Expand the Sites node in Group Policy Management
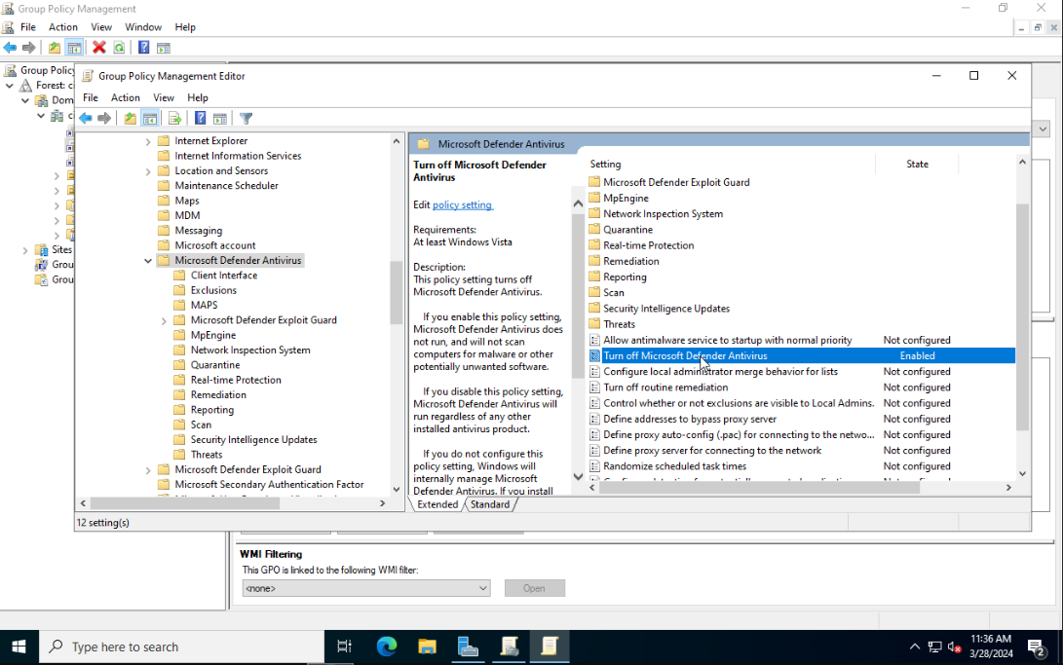The width and height of the screenshot is (1063, 665). click(x=25, y=250)
